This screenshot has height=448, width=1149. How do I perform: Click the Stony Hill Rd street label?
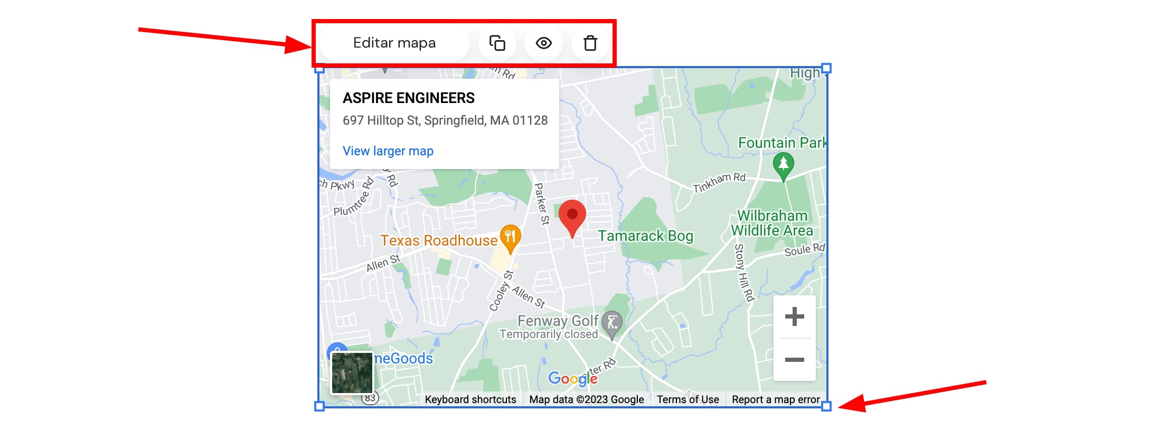[744, 273]
